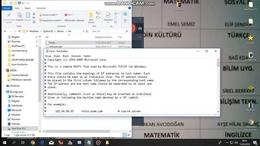Open the Seç selection dropdown
Viewport: 260px width, 146px height.
[125, 17]
